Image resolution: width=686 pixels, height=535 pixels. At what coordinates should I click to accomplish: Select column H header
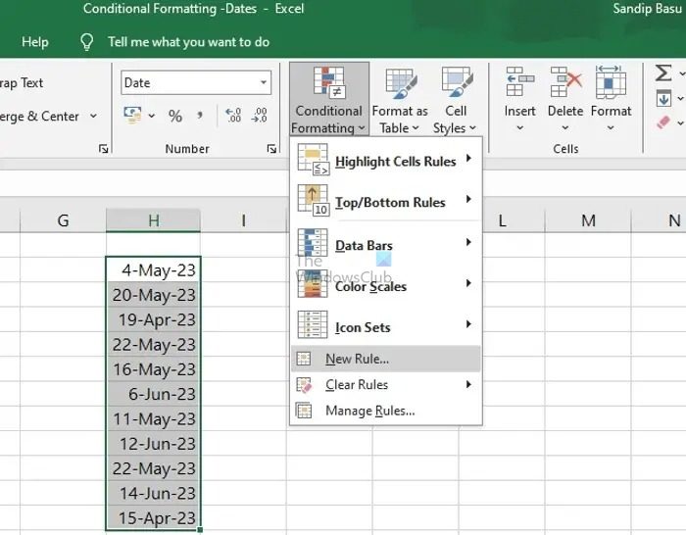(x=153, y=220)
